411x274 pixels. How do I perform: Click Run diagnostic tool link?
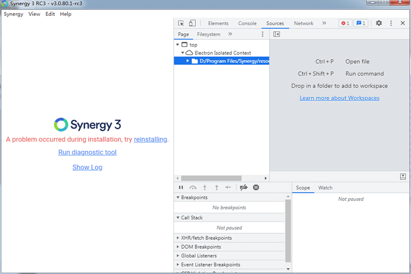click(x=87, y=152)
